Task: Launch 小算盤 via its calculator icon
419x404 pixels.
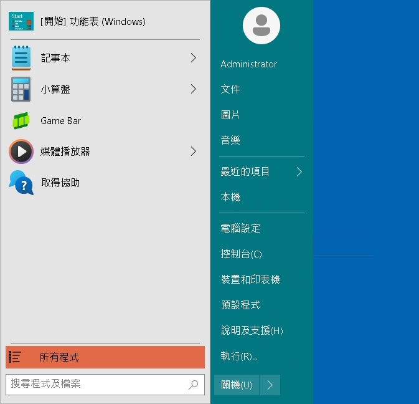Action: click(21, 89)
